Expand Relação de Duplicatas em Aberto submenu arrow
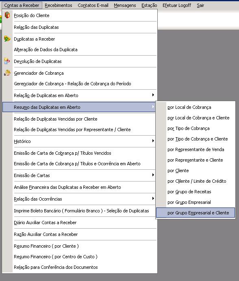The width and height of the screenshot is (239, 281). (x=153, y=95)
